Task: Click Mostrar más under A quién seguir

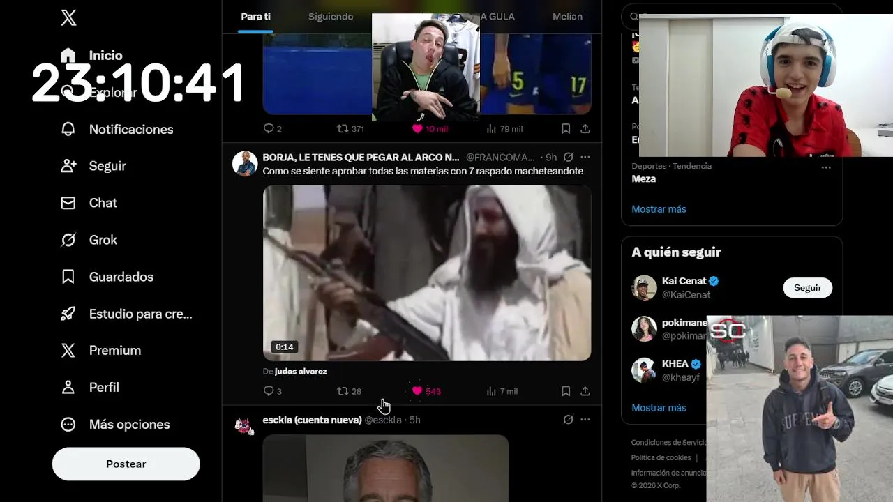Action: point(659,408)
